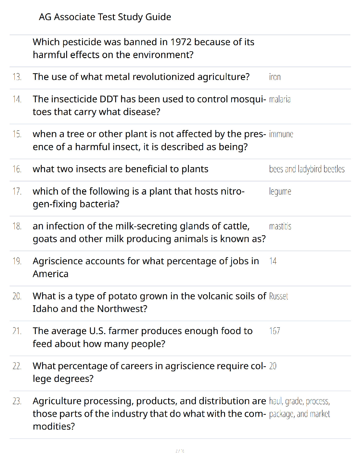Select the answer 'iron'
Screen dimensions: 360x467
click(275, 77)
